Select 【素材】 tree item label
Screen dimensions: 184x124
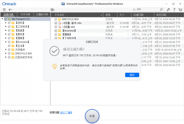(20, 34)
